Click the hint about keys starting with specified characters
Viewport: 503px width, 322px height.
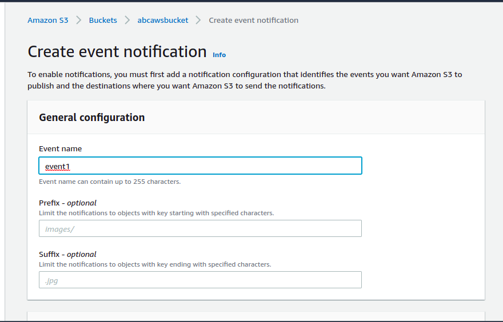(157, 213)
